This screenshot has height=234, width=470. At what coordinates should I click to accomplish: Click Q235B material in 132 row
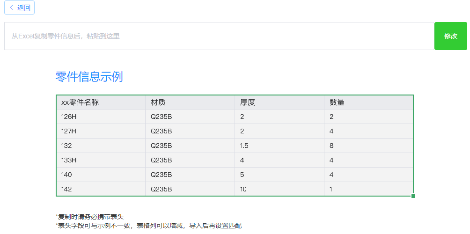pyautogui.click(x=190, y=146)
